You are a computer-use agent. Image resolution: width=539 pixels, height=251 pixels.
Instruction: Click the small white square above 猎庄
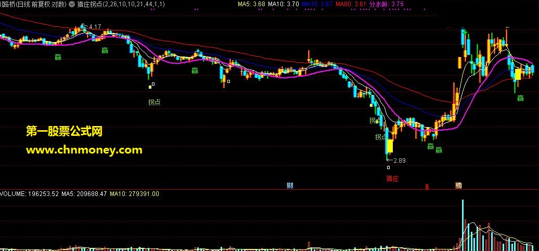(389, 168)
